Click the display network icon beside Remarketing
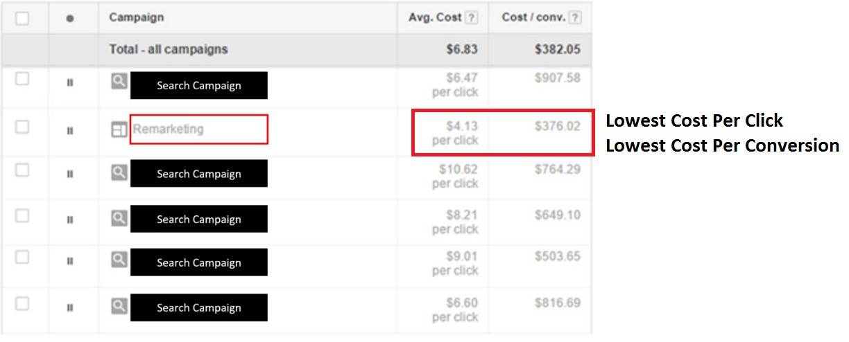The image size is (849, 342). [119, 129]
